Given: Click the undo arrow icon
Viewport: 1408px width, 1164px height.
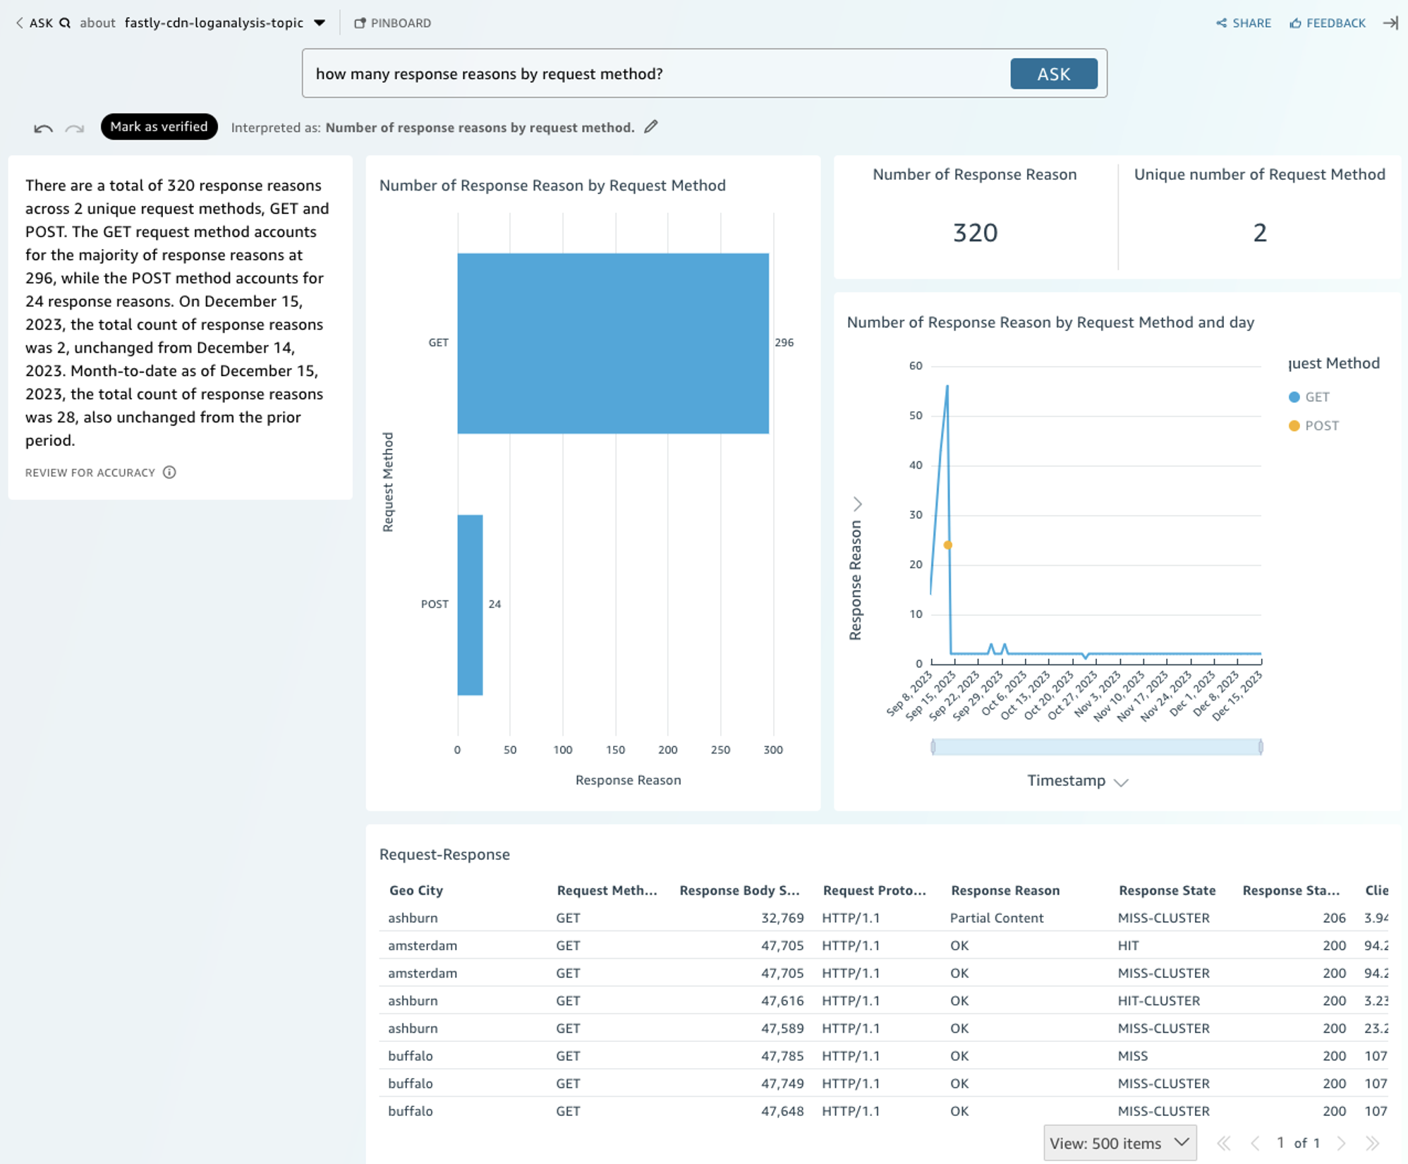Looking at the screenshot, I should [x=43, y=128].
